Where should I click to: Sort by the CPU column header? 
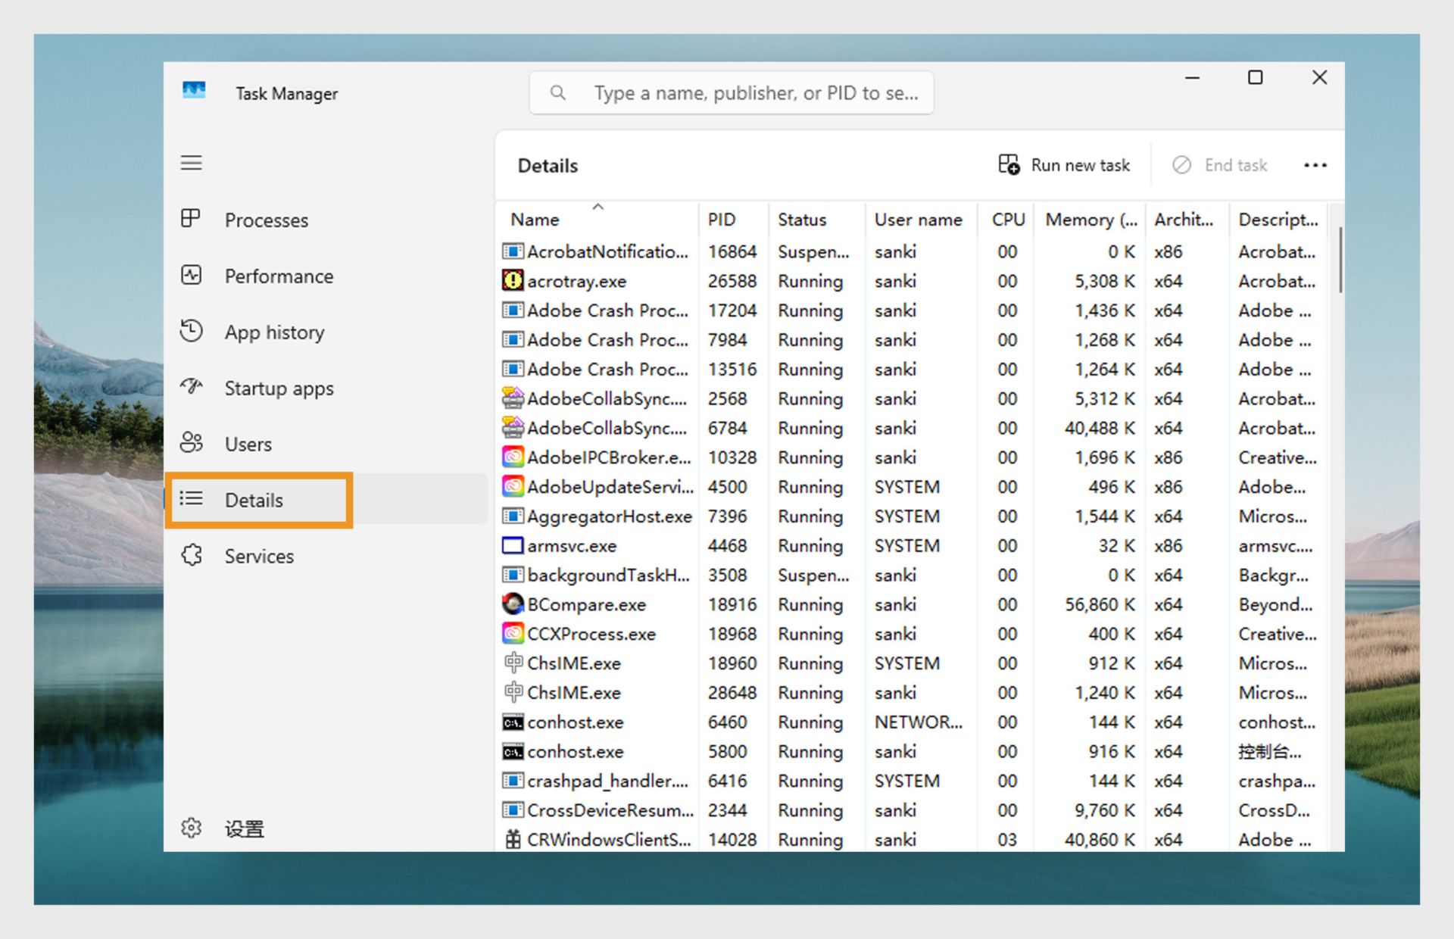coord(1007,220)
